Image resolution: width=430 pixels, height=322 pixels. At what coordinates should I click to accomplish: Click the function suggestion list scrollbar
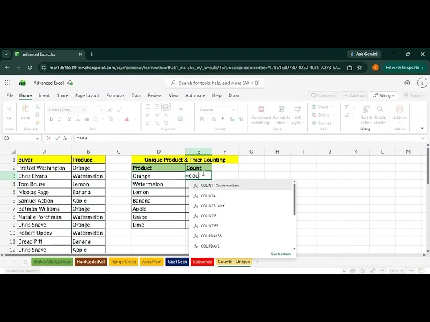click(294, 199)
